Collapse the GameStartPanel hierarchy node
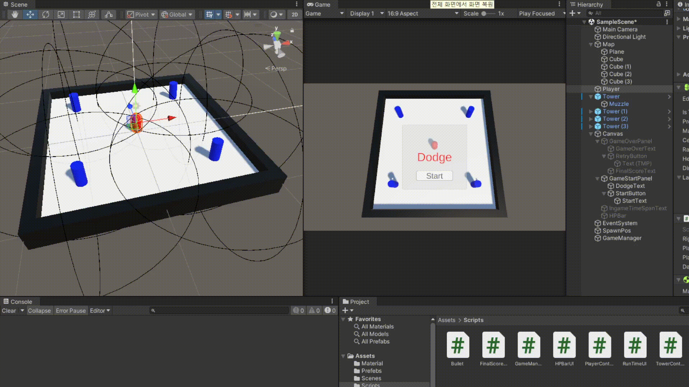689x387 pixels. 597,178
